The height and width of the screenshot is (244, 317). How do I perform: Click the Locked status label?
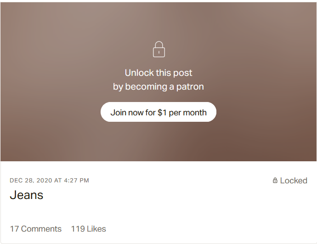point(294,181)
